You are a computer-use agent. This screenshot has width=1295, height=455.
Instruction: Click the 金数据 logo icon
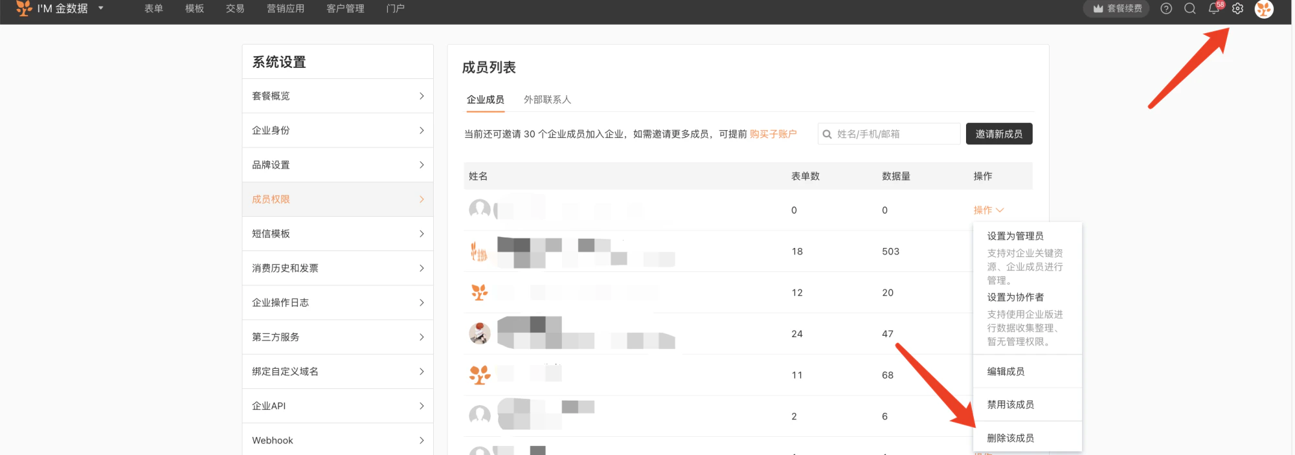(x=24, y=8)
